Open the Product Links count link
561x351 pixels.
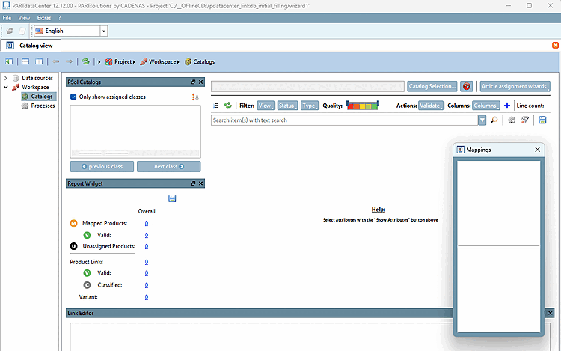(x=147, y=262)
